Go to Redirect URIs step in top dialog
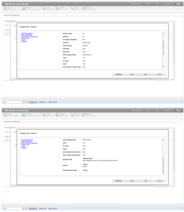184x212 pixels. point(25,38)
